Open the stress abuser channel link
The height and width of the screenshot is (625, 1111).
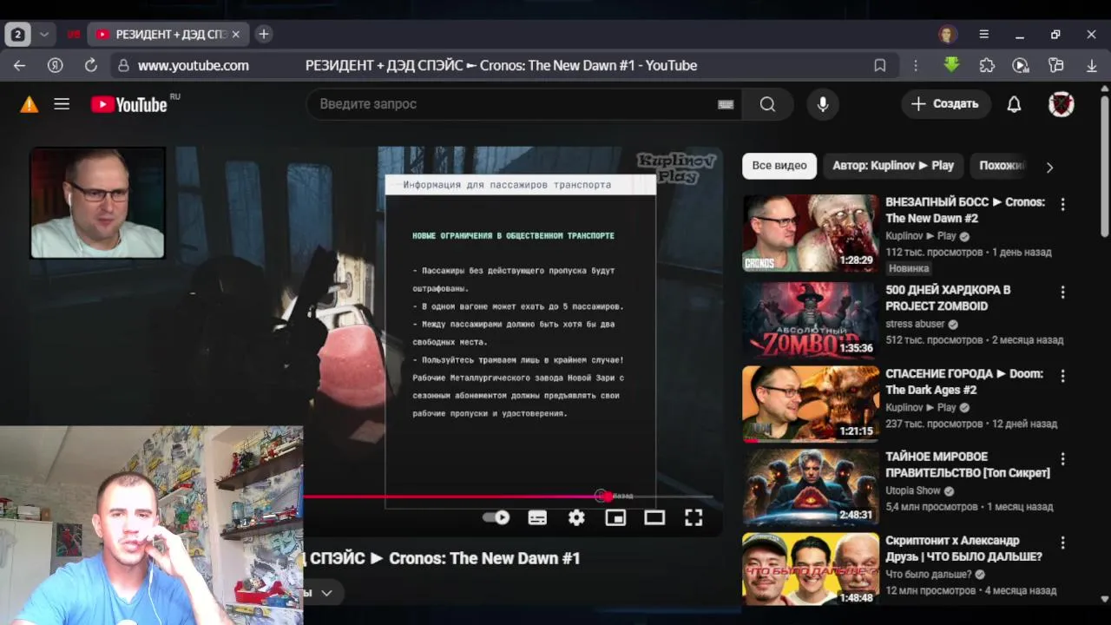(915, 324)
